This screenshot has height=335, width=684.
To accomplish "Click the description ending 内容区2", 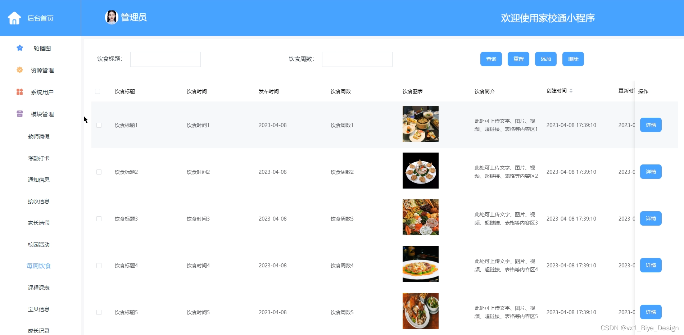I will (x=506, y=172).
